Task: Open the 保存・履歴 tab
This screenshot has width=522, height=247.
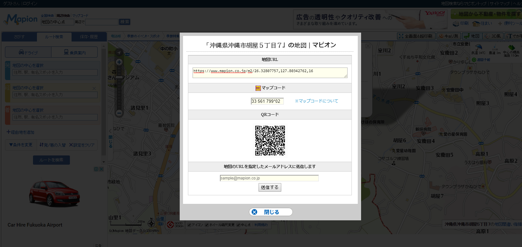Action: coord(89,37)
